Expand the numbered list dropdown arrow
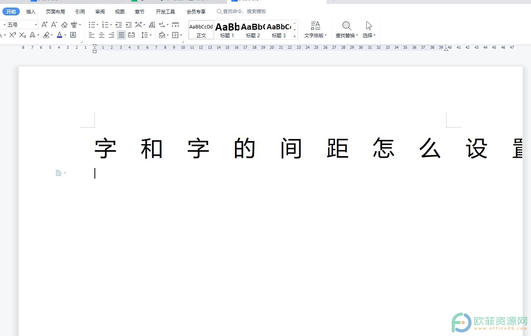 (x=111, y=25)
